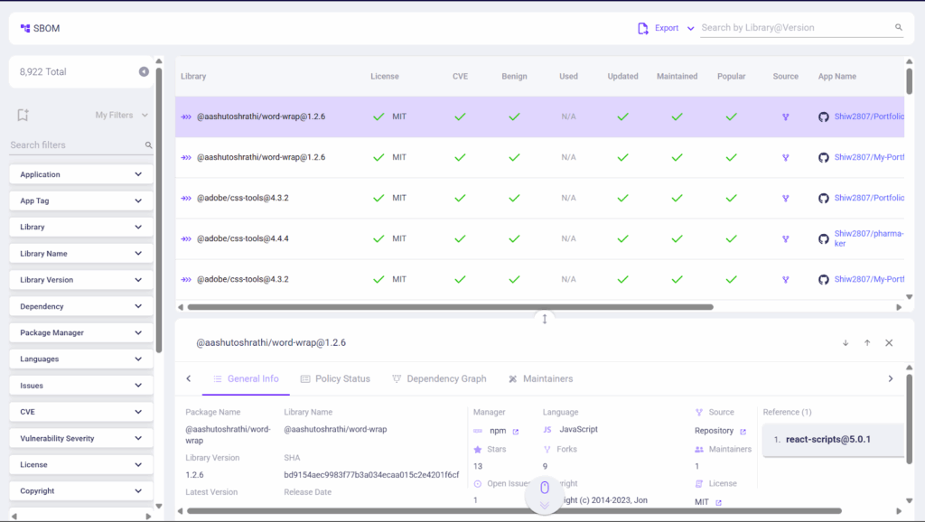Expand the App Tag filter

click(x=80, y=200)
